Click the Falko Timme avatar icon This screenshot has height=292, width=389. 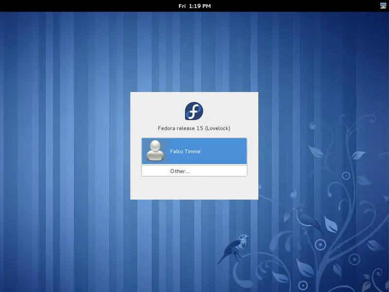point(155,151)
